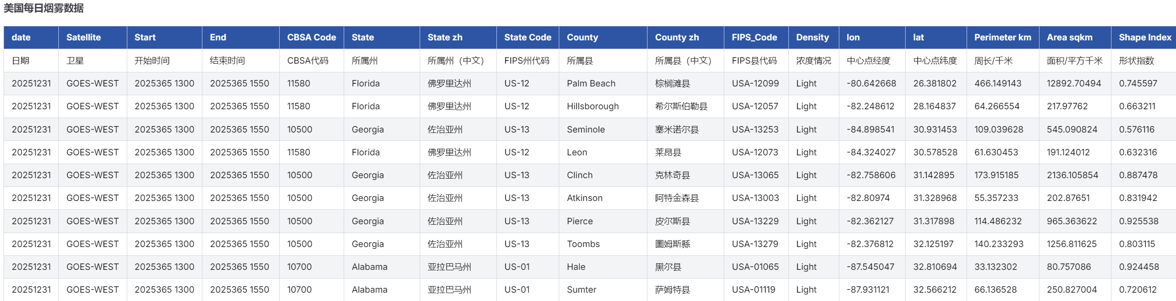1176x301 pixels.
Task: Click the Density column header
Action: tap(812, 37)
